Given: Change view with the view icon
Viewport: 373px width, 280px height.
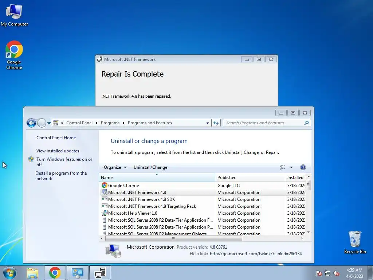Looking at the screenshot, I should pyautogui.click(x=283, y=167).
